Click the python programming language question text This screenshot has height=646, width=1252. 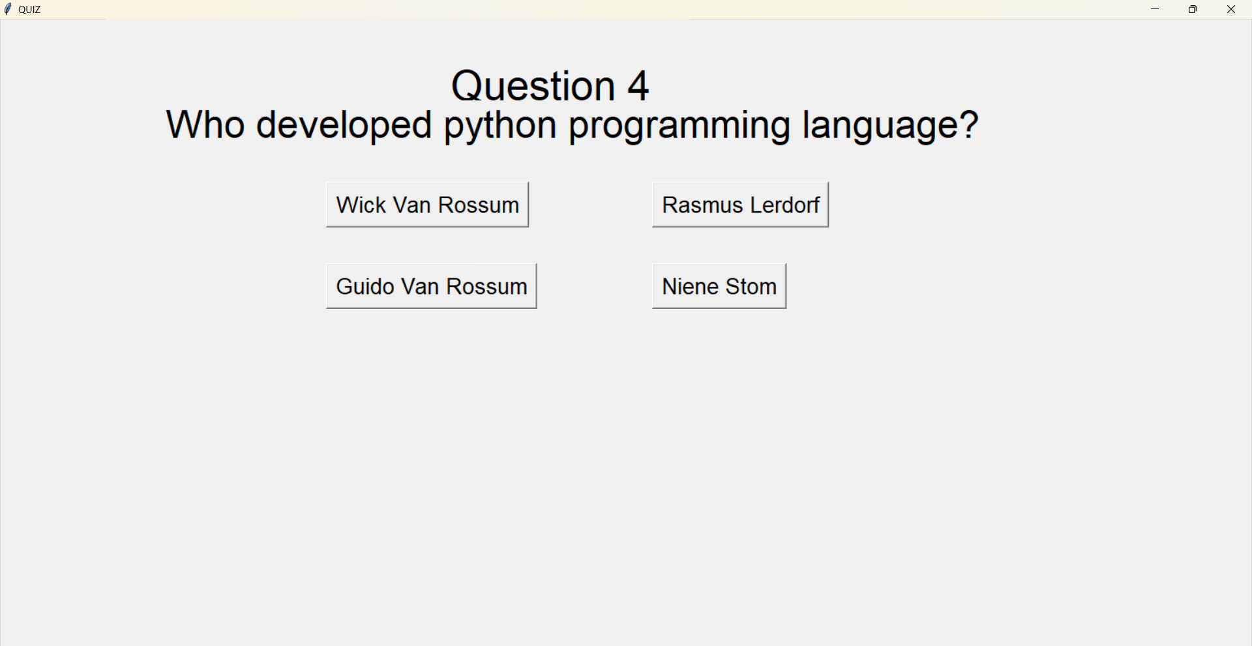573,125
